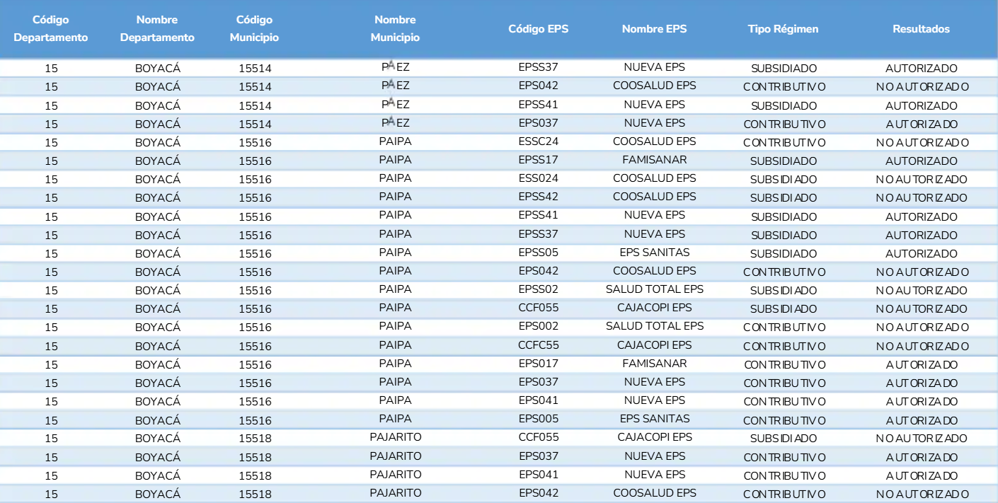Click the Código Municipio column header
The image size is (998, 503).
coord(255,29)
